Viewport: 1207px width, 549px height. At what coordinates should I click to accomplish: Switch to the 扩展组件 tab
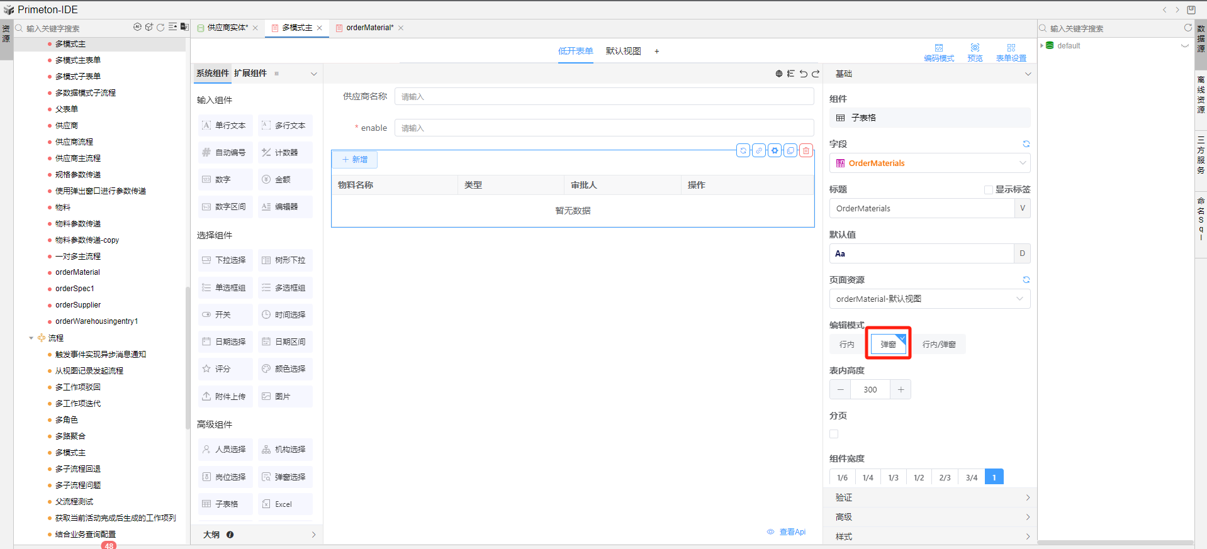250,74
